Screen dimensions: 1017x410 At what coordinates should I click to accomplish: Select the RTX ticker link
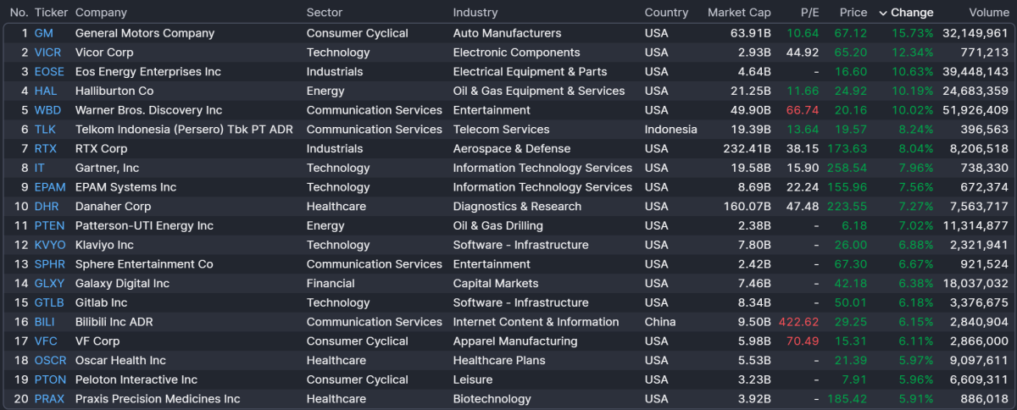46,148
